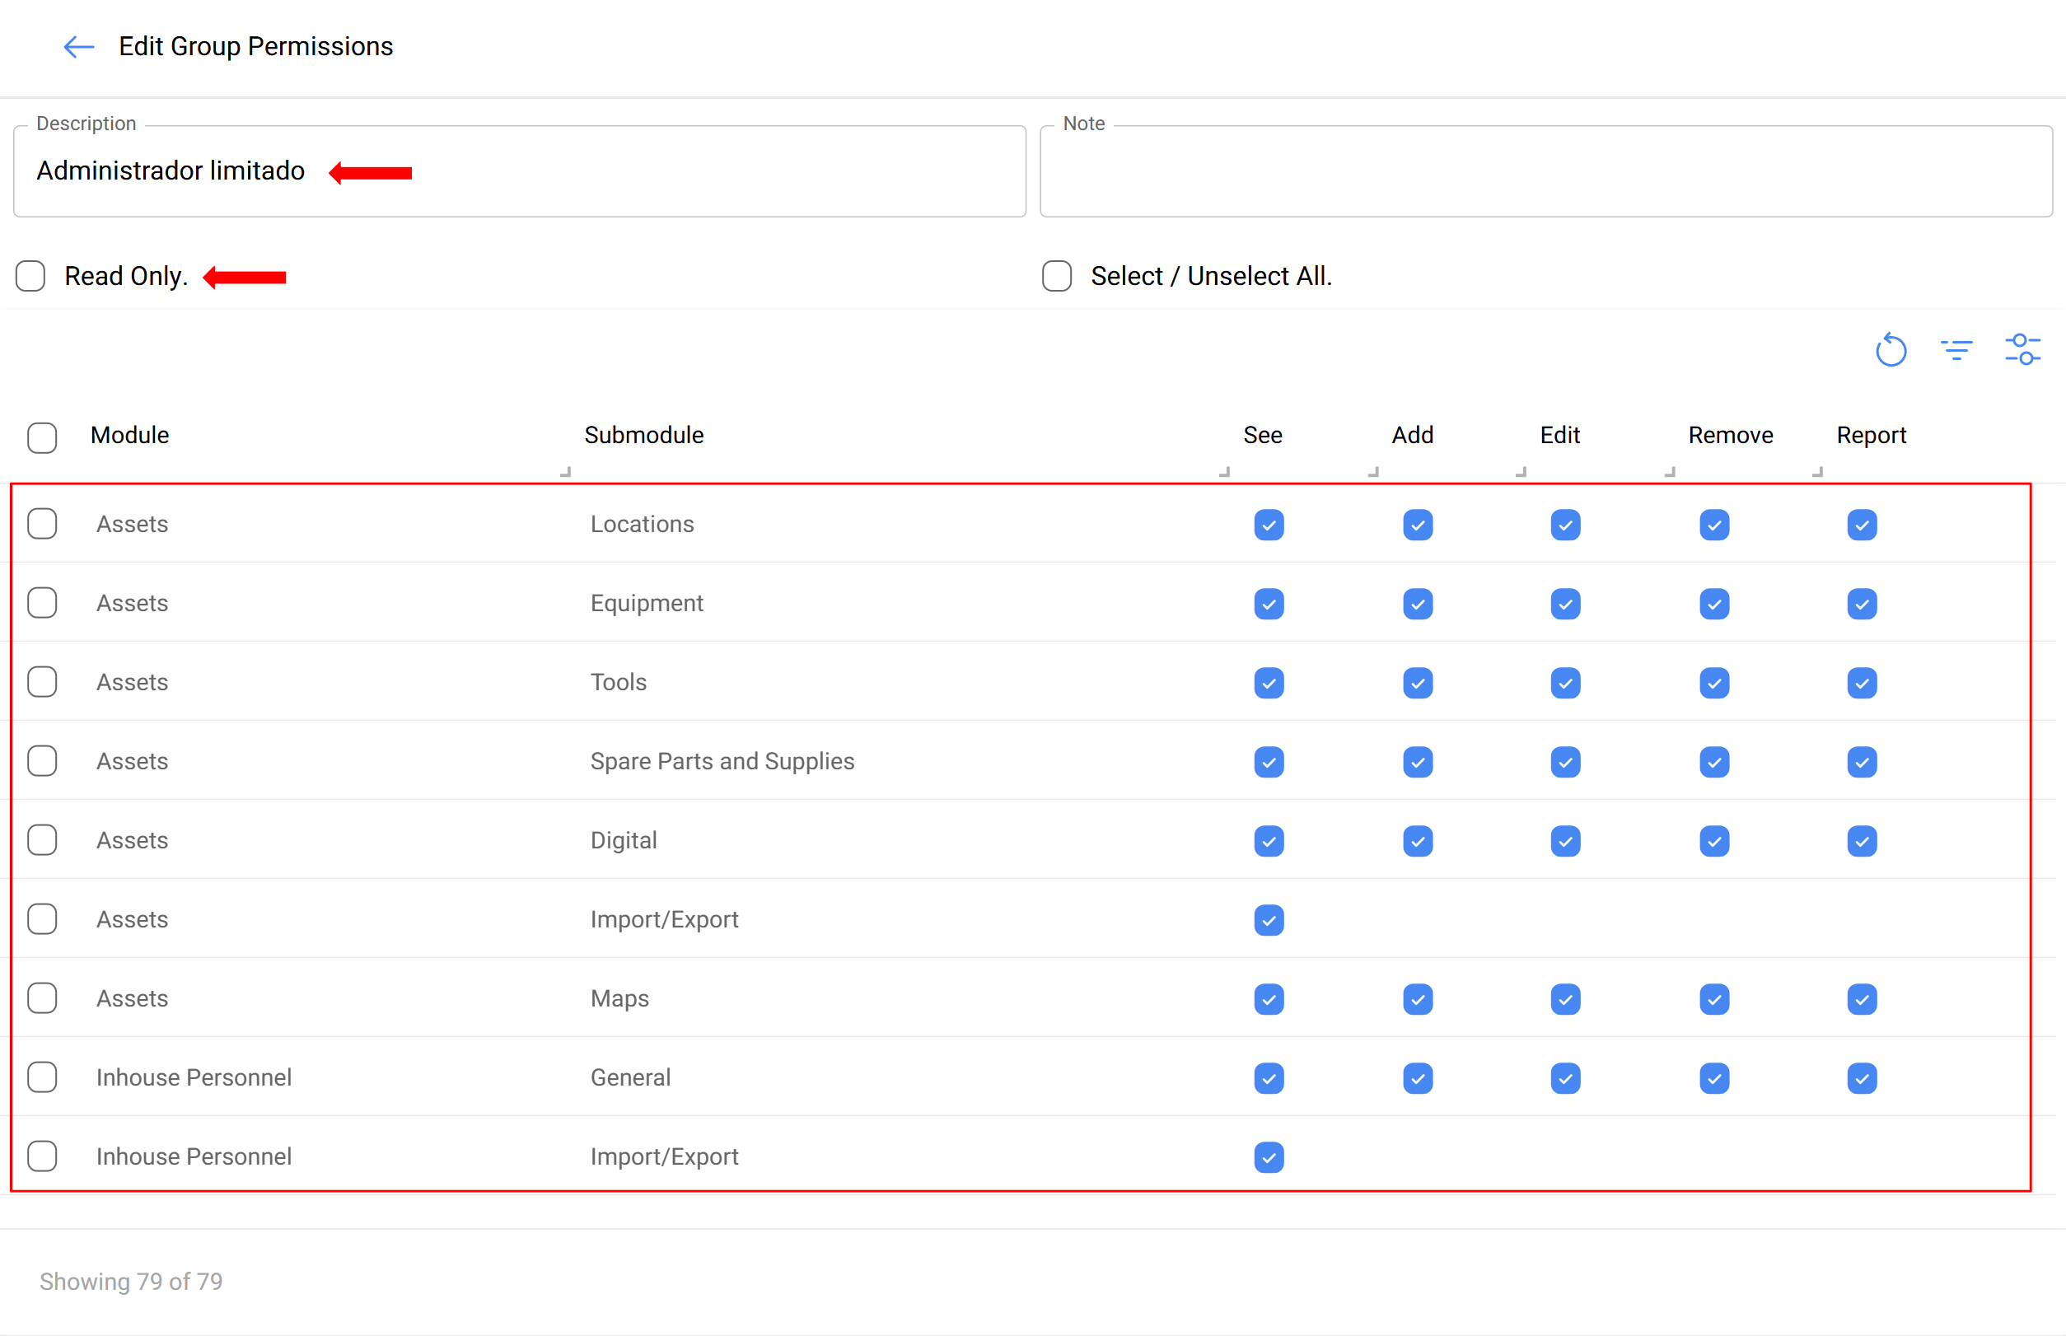Enable the Read Only checkbox
Image resolution: width=2066 pixels, height=1336 pixels.
[x=31, y=277]
